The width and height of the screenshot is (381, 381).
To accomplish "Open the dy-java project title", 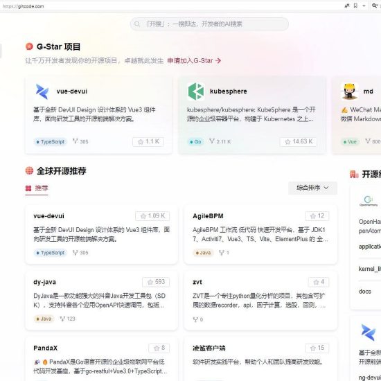I will tap(45, 282).
